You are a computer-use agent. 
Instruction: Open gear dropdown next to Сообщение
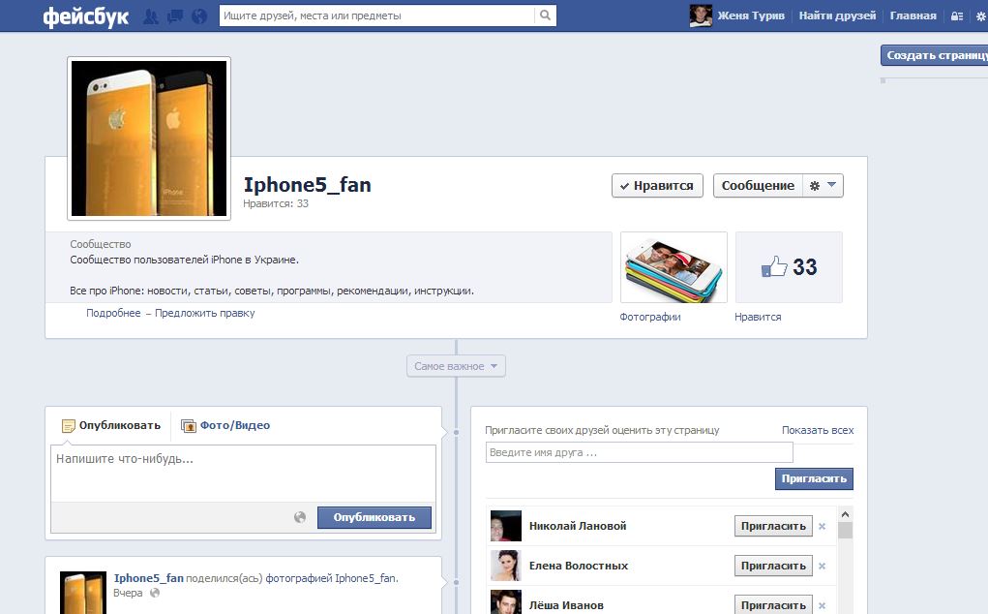[823, 185]
